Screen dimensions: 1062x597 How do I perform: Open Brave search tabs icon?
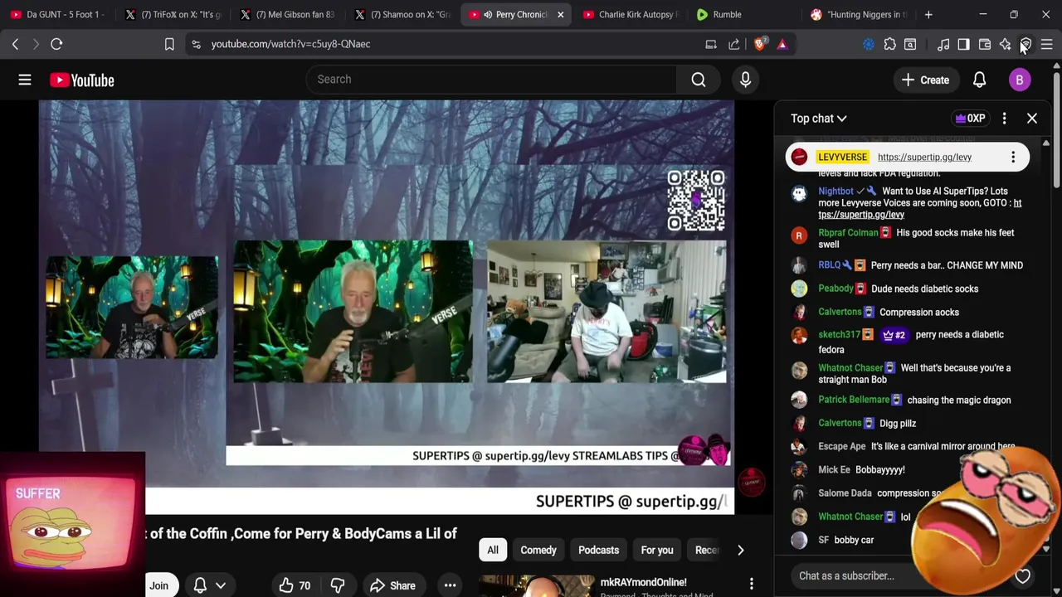(x=910, y=44)
